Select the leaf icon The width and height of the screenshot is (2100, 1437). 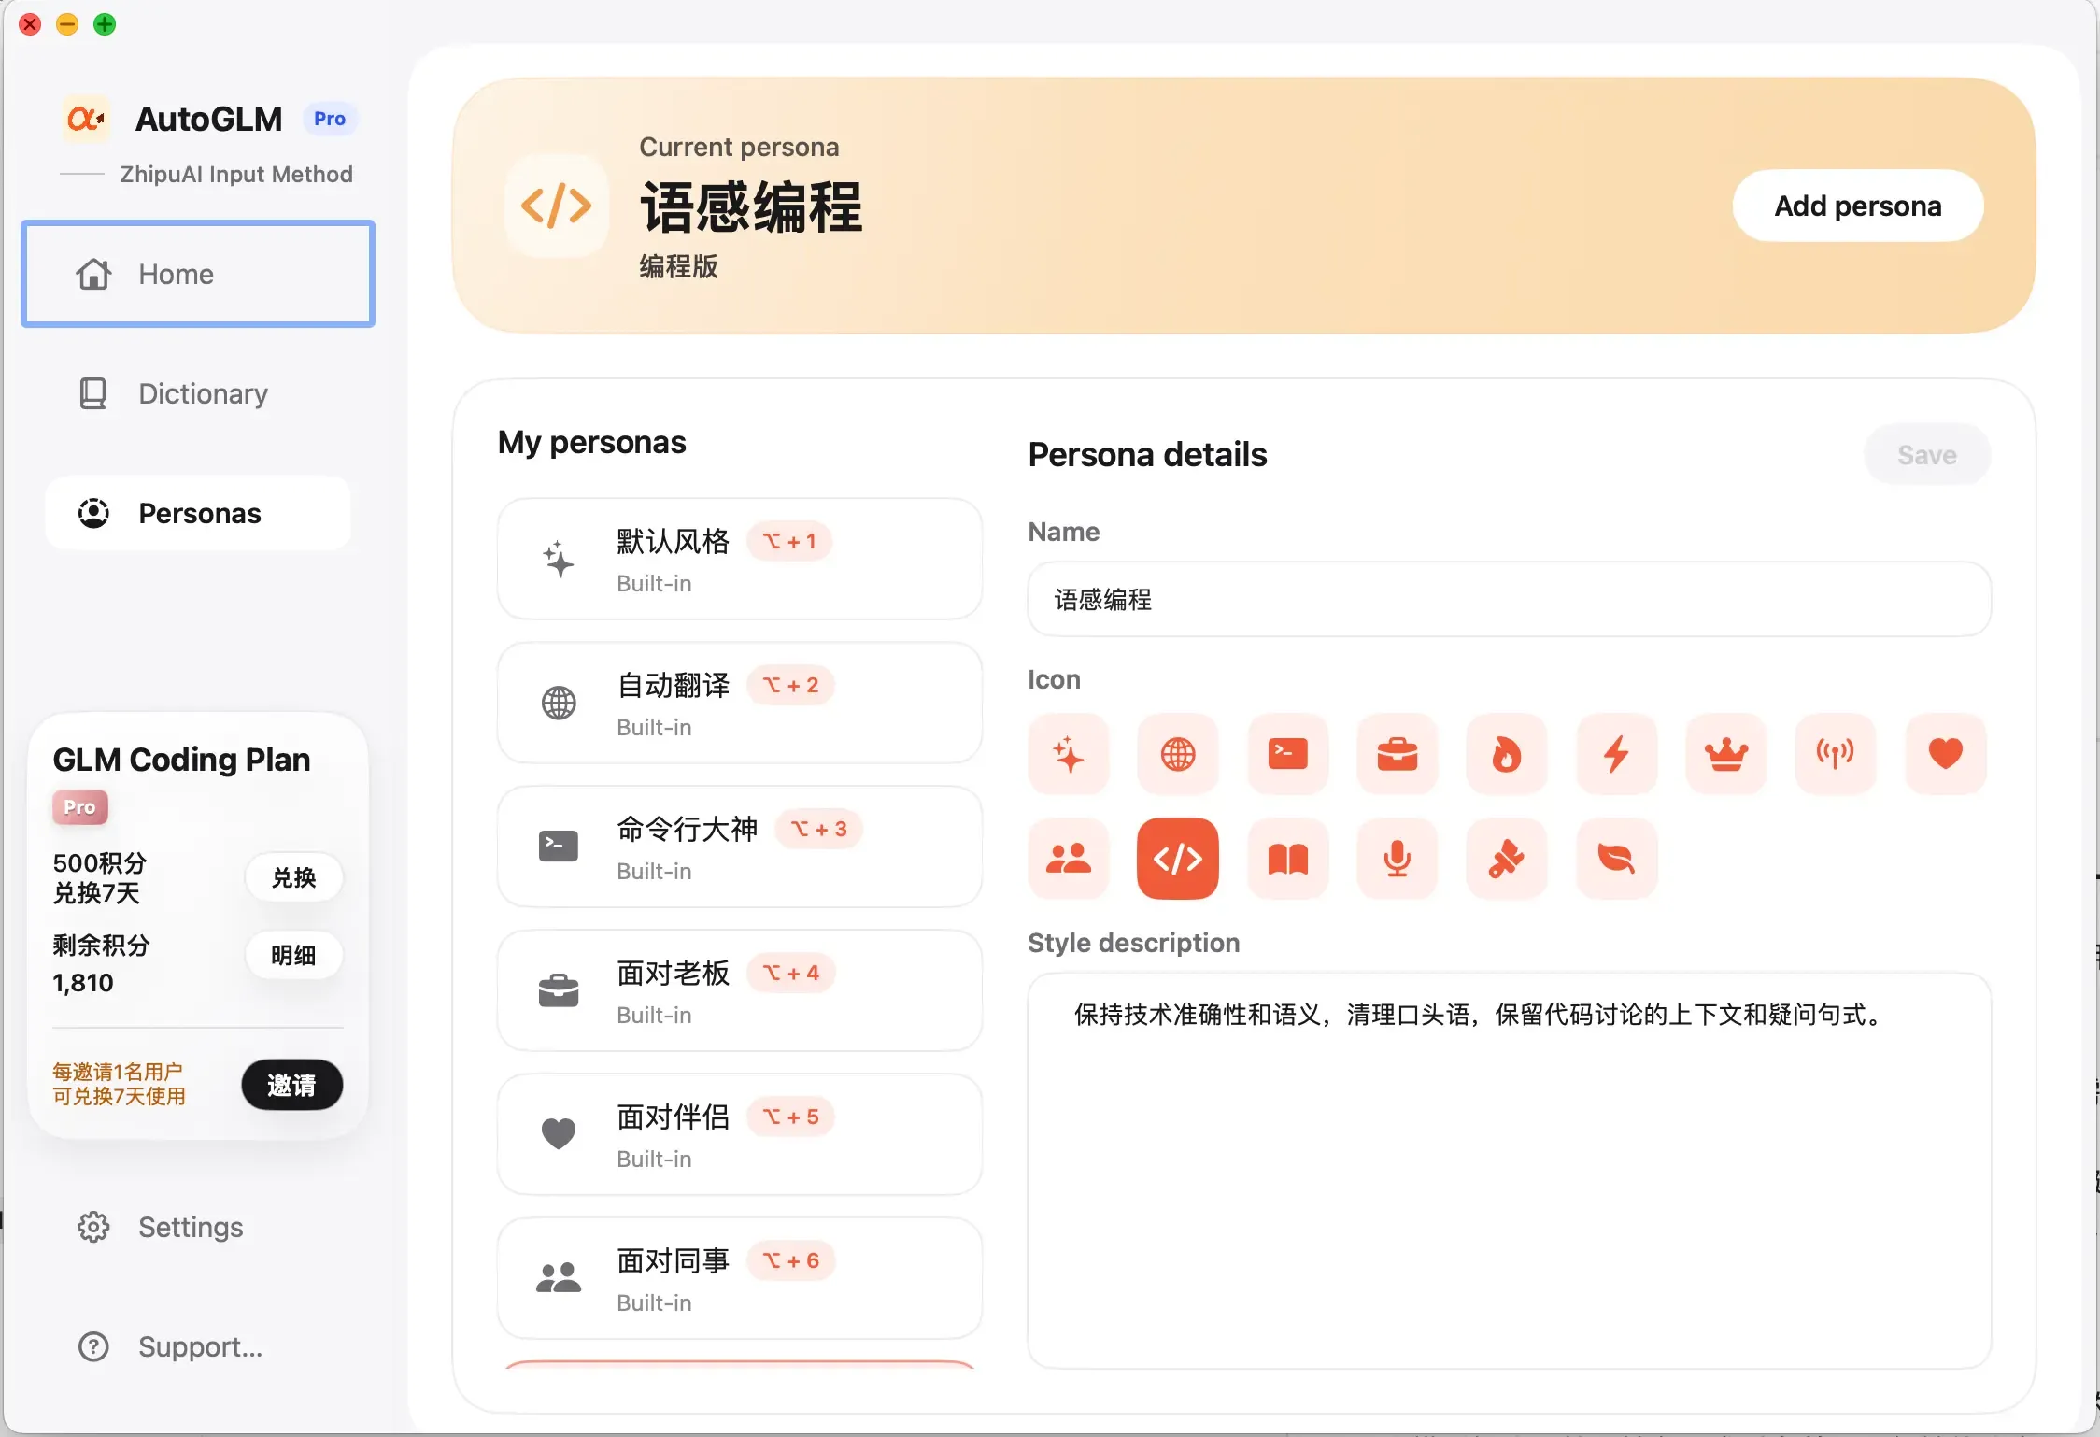point(1616,859)
